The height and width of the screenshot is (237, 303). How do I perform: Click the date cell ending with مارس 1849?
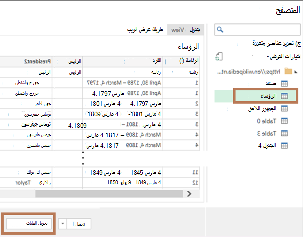122,172
